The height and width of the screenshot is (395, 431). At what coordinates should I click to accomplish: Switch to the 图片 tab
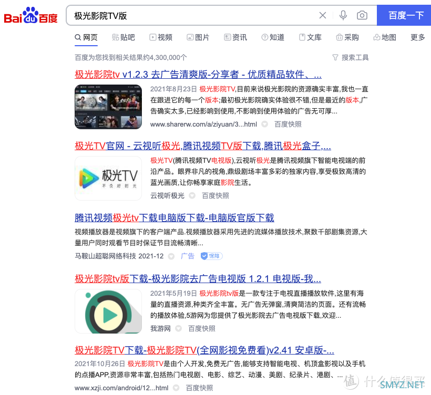[x=198, y=37]
